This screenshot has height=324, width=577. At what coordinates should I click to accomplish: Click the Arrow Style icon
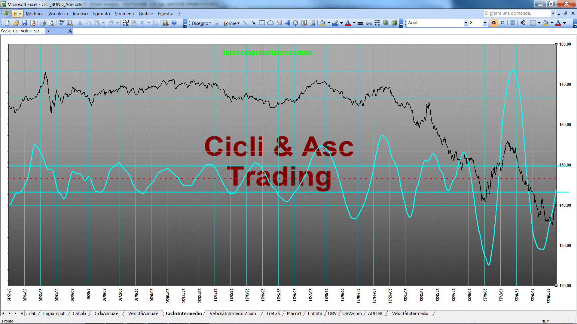click(377, 23)
